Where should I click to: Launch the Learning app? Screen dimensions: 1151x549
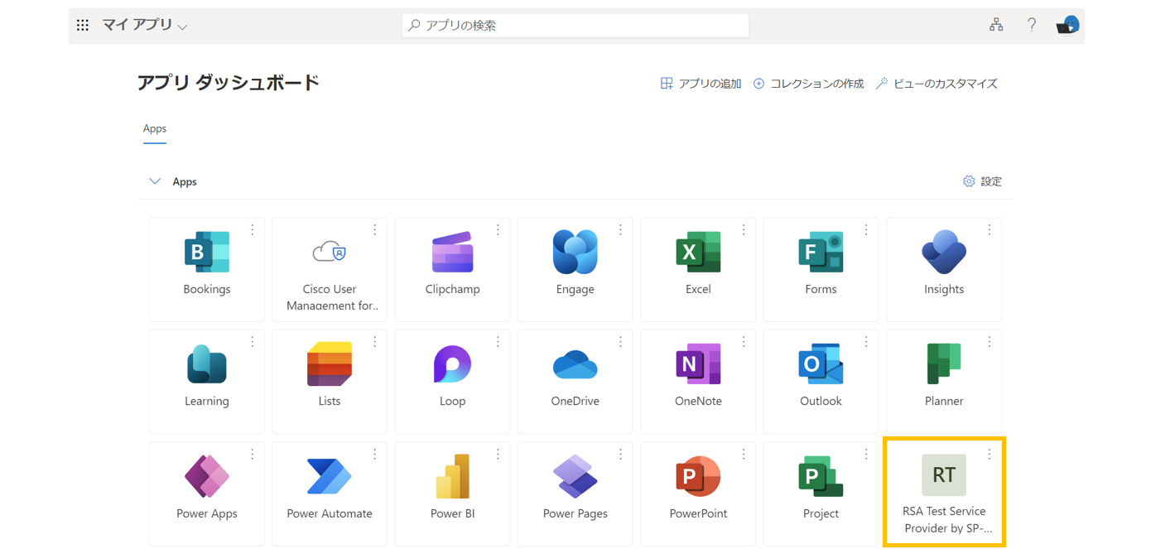click(207, 381)
